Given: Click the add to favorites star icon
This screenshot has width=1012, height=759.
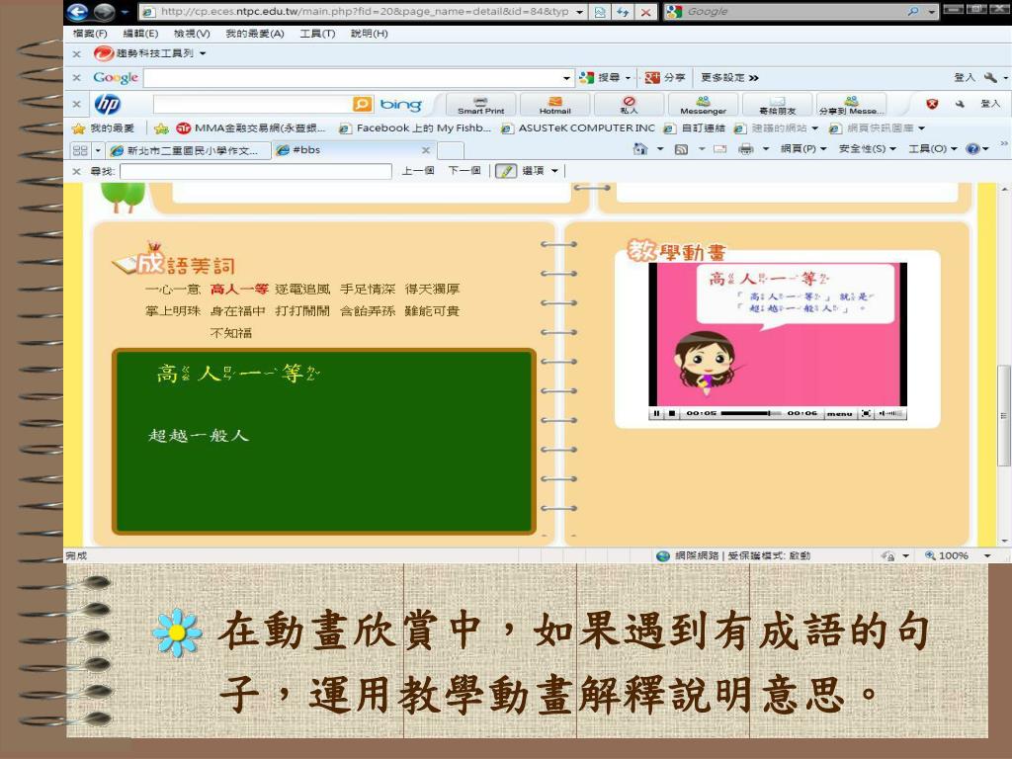Looking at the screenshot, I should pos(161,128).
